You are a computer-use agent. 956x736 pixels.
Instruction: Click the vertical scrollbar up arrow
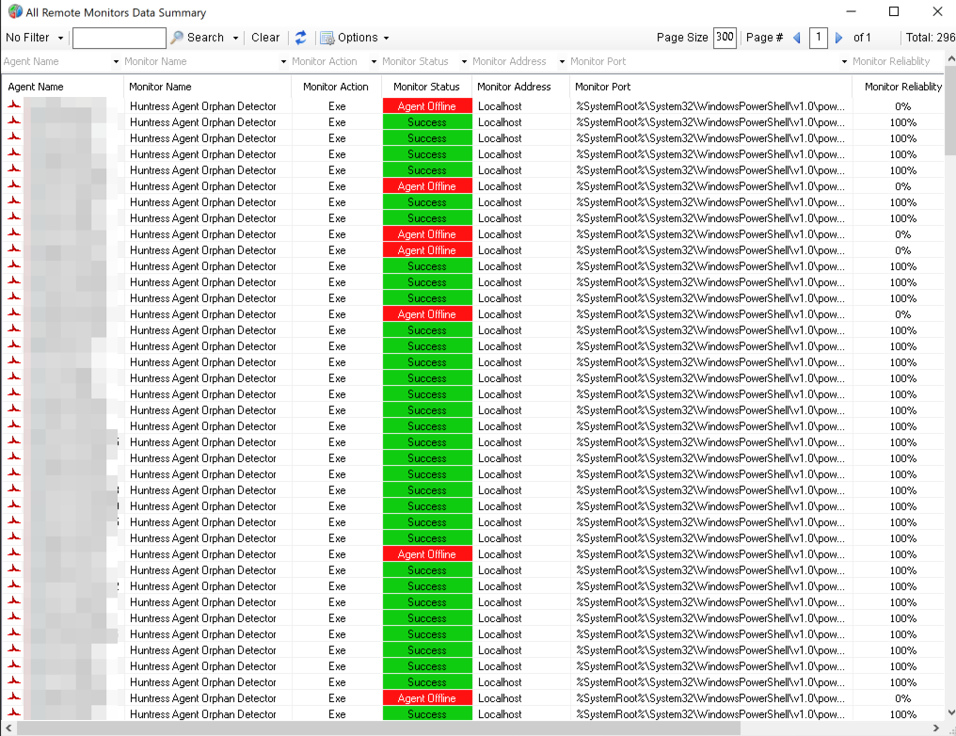950,58
